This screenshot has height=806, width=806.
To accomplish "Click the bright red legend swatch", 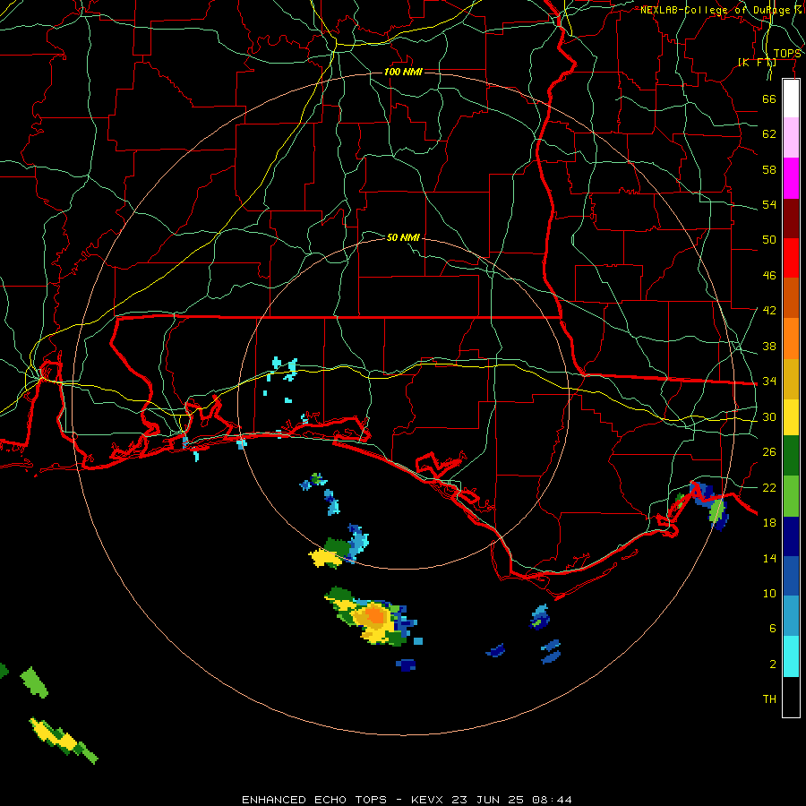I will (791, 258).
